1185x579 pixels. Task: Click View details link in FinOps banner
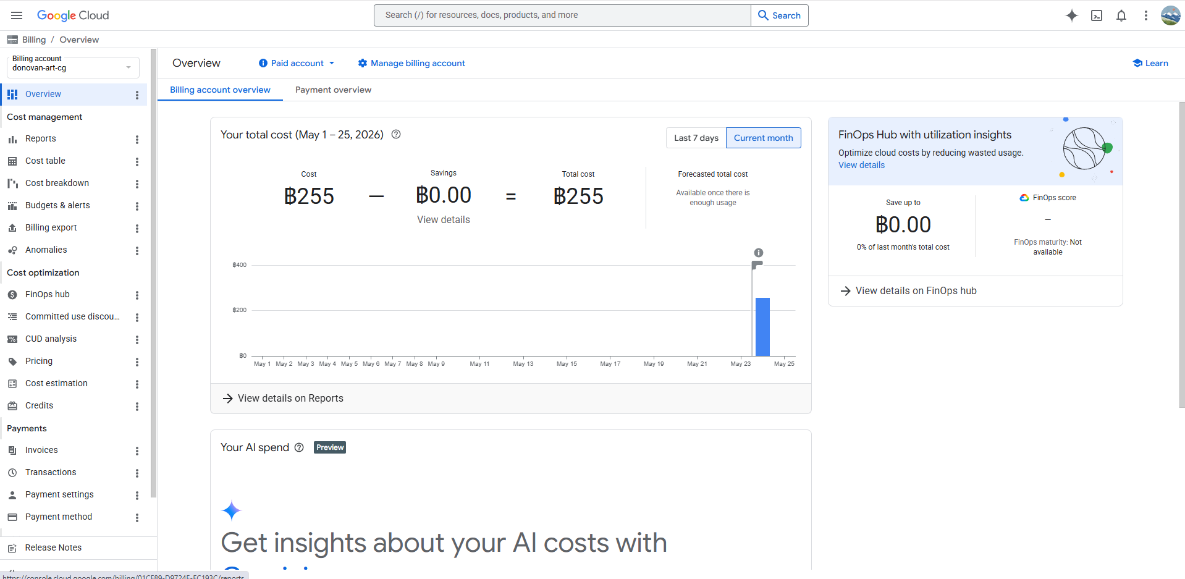tap(861, 165)
